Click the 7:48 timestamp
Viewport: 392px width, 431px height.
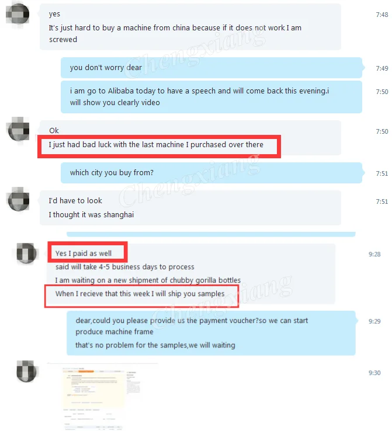coord(382,15)
